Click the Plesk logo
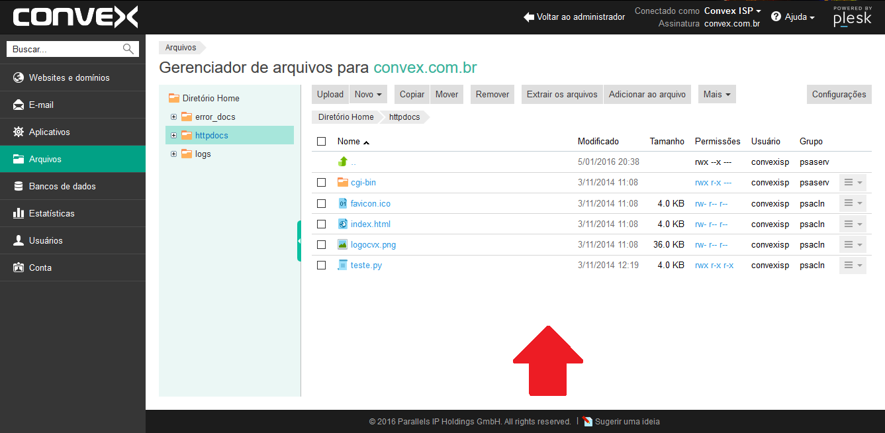Screen dimensions: 885x433 pos(853,17)
